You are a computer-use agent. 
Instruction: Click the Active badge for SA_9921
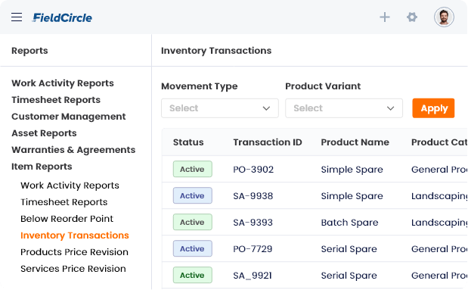pos(193,275)
